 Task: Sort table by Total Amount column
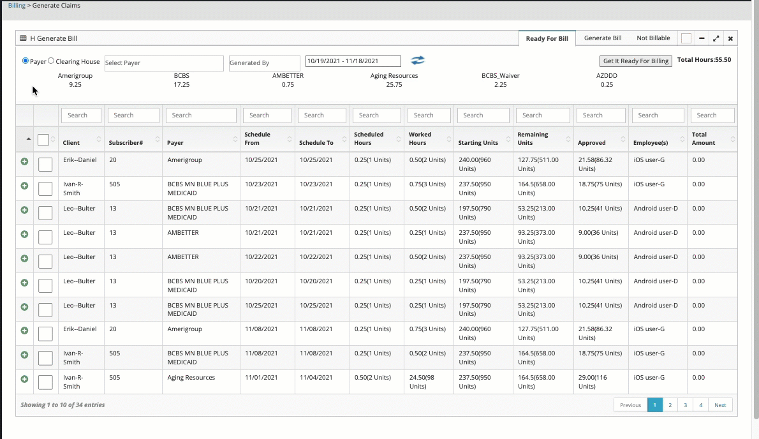(x=712, y=139)
